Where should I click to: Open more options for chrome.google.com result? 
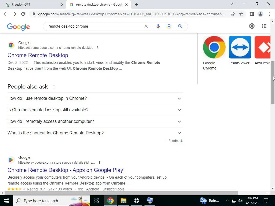98,48
